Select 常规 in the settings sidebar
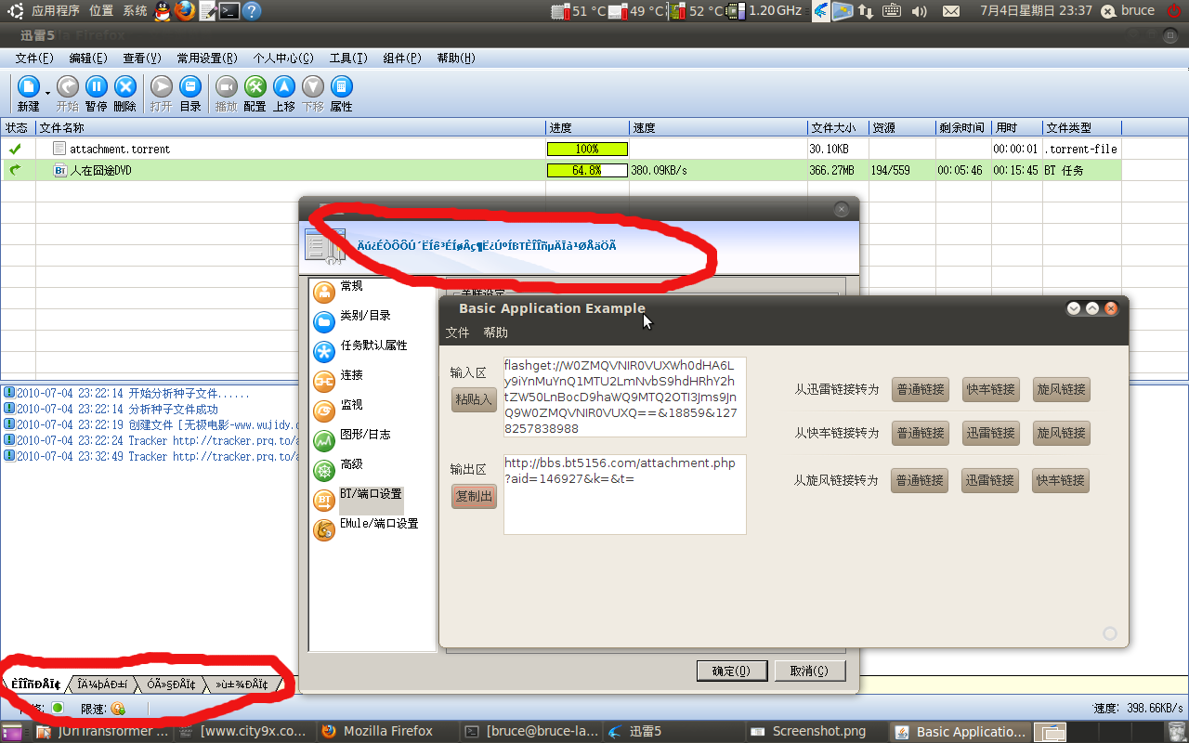 tap(351, 286)
